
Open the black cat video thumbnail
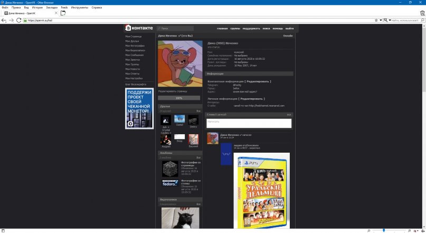[x=180, y=218]
